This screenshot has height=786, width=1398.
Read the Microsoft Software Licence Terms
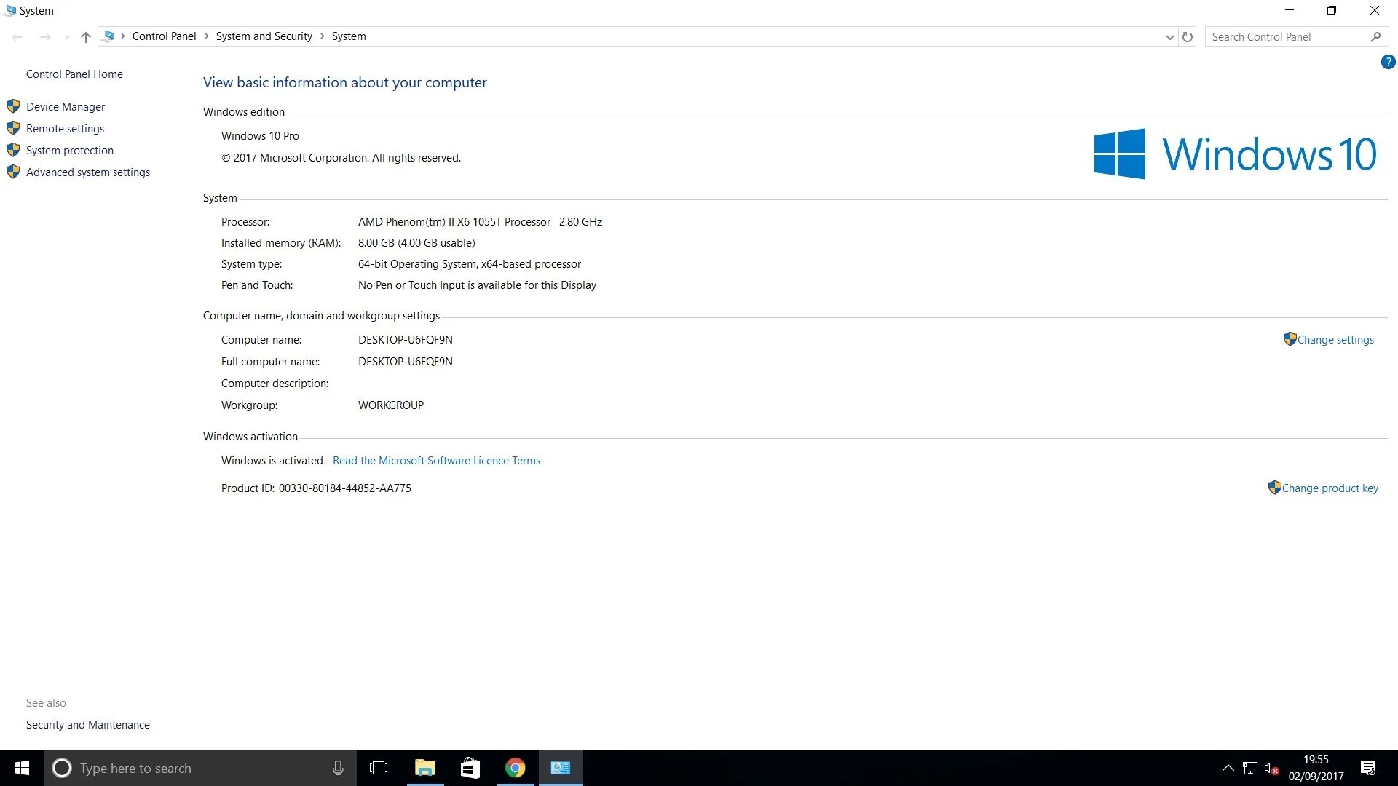coord(436,461)
